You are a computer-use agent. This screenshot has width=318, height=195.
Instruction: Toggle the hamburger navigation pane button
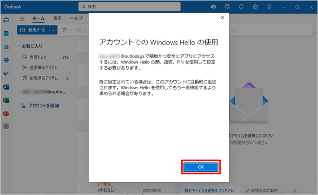tap(22, 18)
